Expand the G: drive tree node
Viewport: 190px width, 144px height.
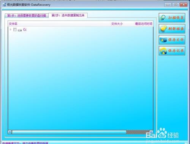(x=11, y=30)
